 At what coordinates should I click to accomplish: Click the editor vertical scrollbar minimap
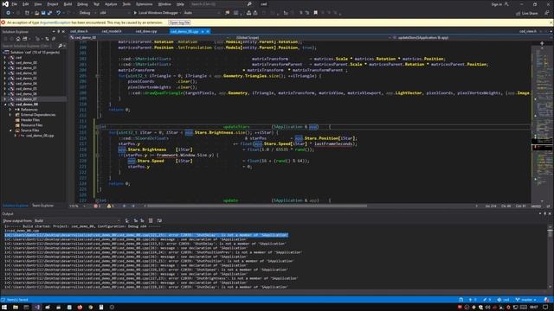coord(542,124)
